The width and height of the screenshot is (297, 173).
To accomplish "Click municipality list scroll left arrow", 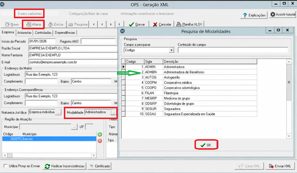I will click(5, 155).
